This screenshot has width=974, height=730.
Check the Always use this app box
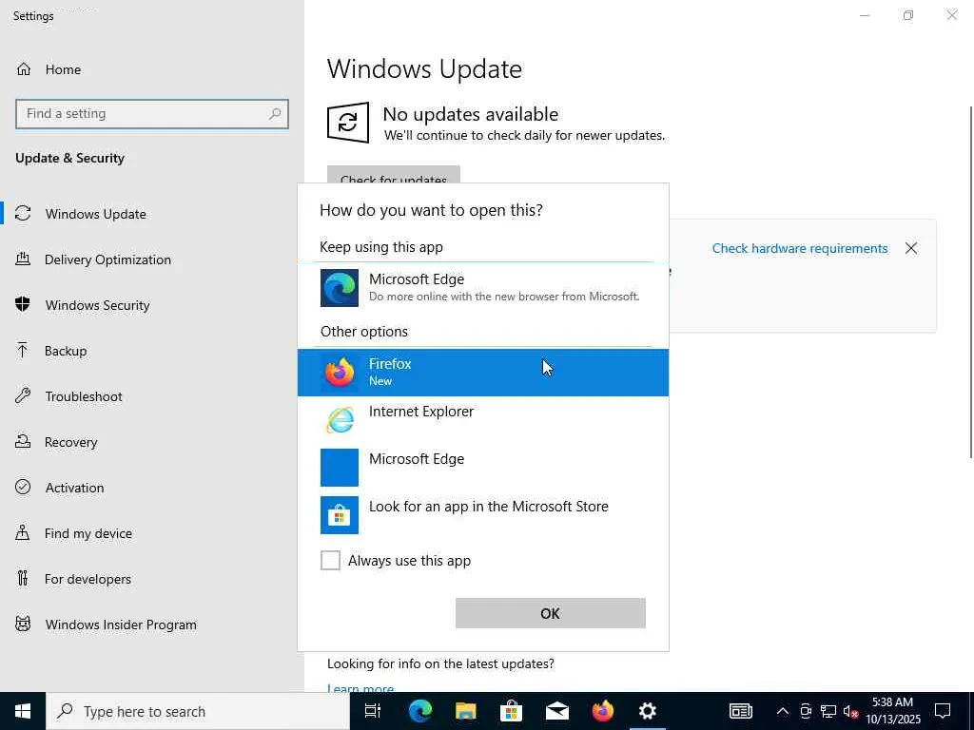click(330, 561)
